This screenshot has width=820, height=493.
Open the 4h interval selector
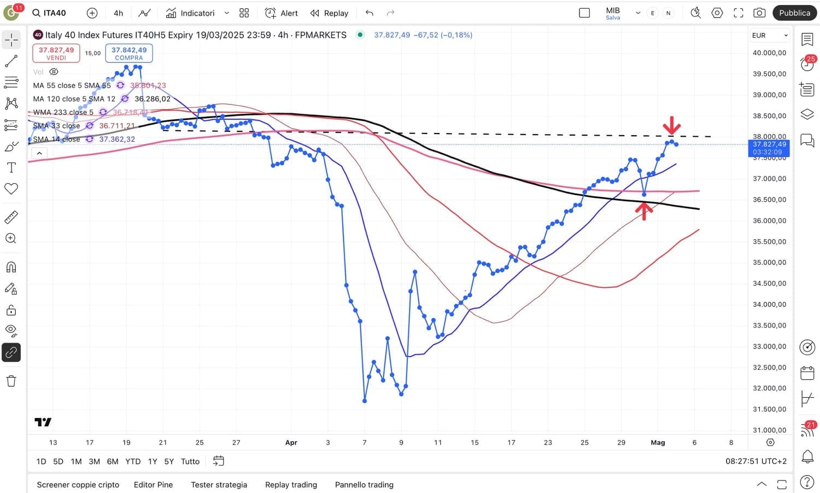tap(119, 13)
